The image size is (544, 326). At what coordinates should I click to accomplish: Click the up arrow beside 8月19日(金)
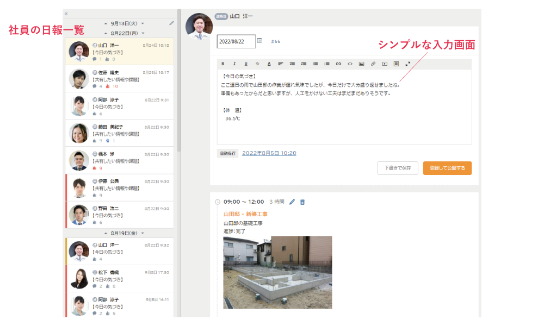tap(106, 233)
